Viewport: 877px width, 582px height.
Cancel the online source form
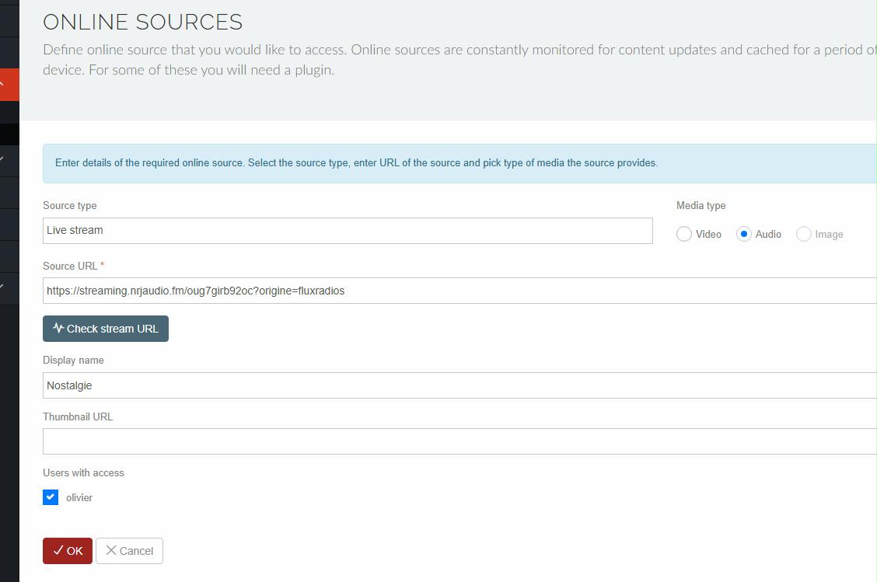click(129, 551)
